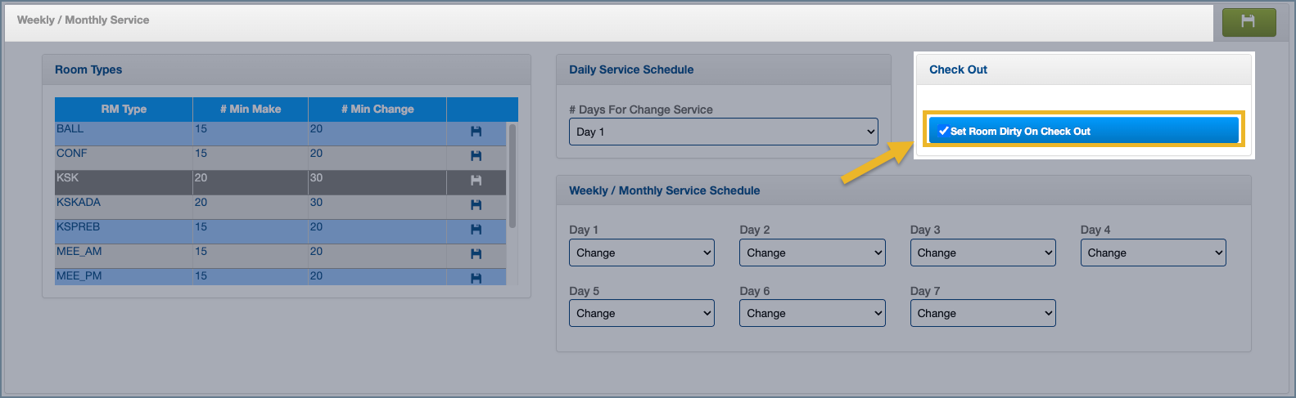Click the green save button at top right
1296x398 pixels.
point(1249,22)
